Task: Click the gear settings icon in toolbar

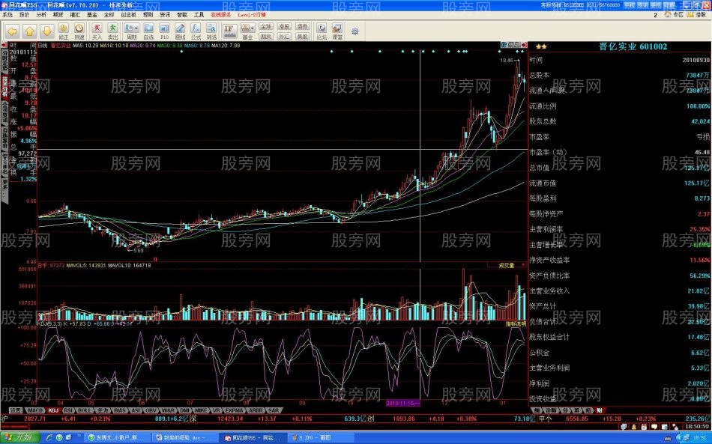Action: 355,31
